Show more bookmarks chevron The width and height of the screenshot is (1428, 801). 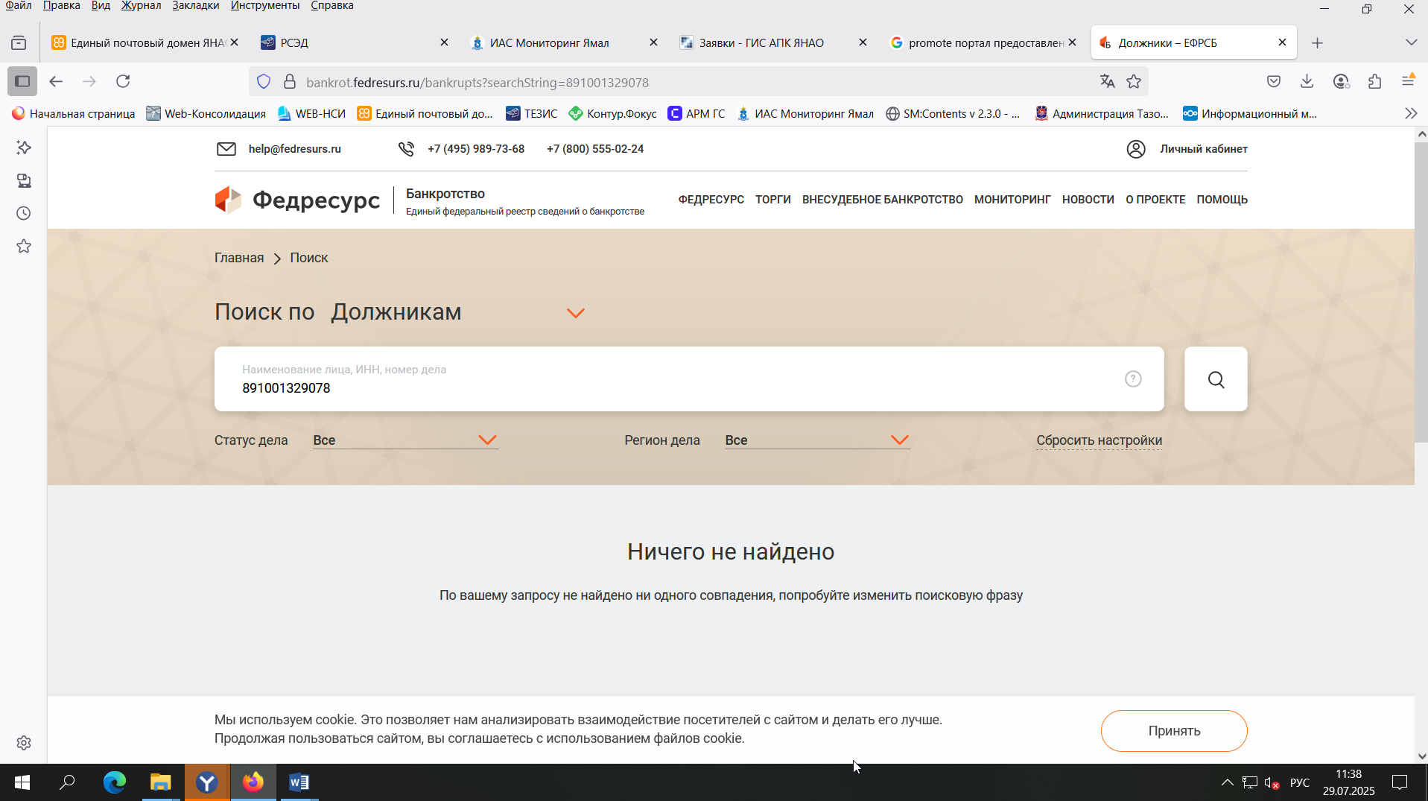tap(1411, 113)
